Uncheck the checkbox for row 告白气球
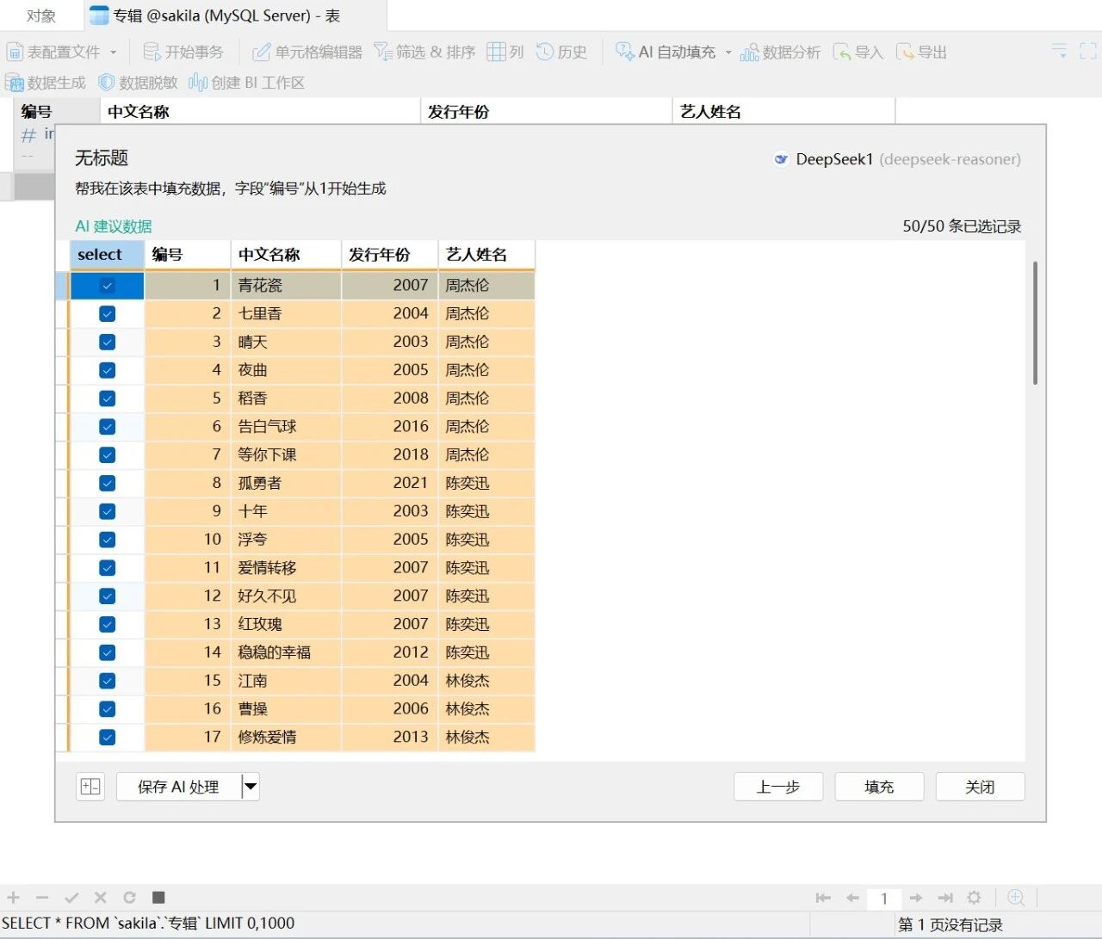 point(108,427)
